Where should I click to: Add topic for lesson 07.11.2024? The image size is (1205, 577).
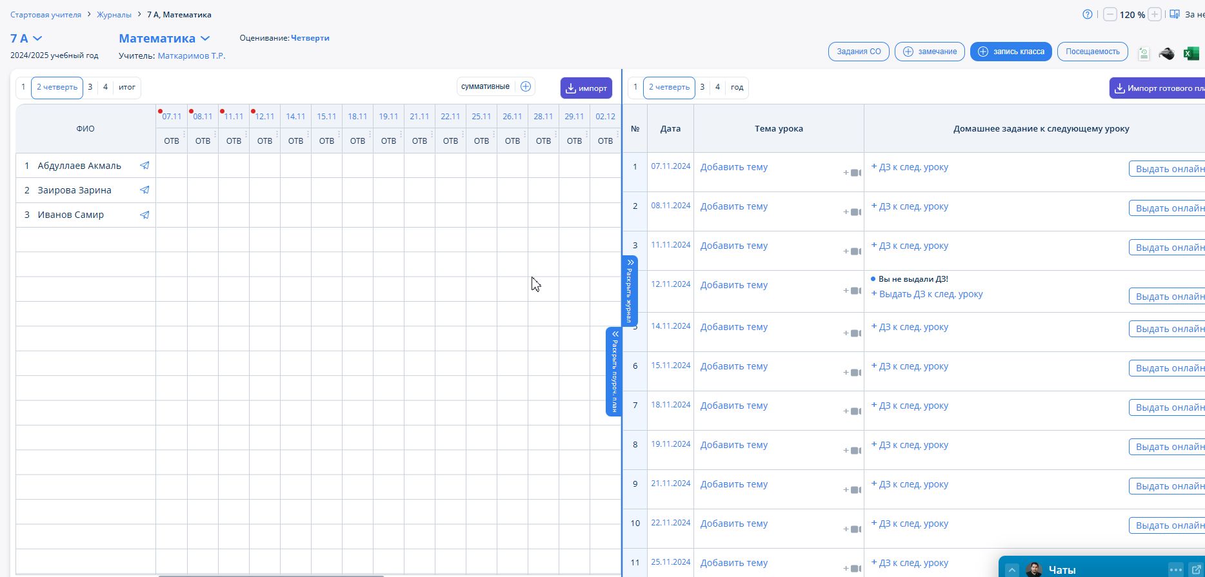tap(734, 167)
